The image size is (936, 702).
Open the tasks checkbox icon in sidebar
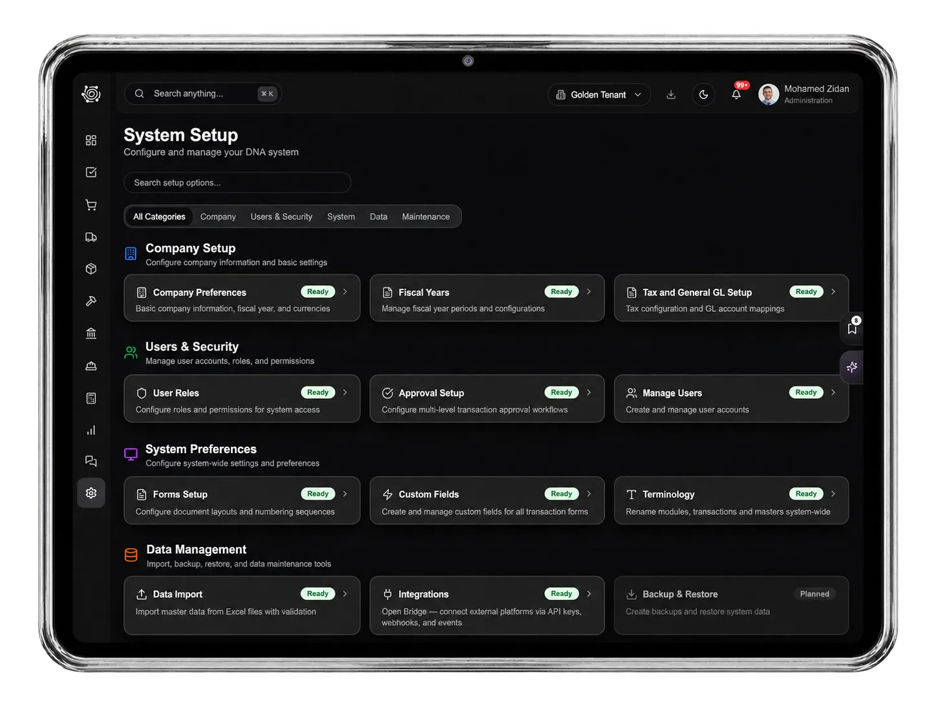click(x=91, y=173)
